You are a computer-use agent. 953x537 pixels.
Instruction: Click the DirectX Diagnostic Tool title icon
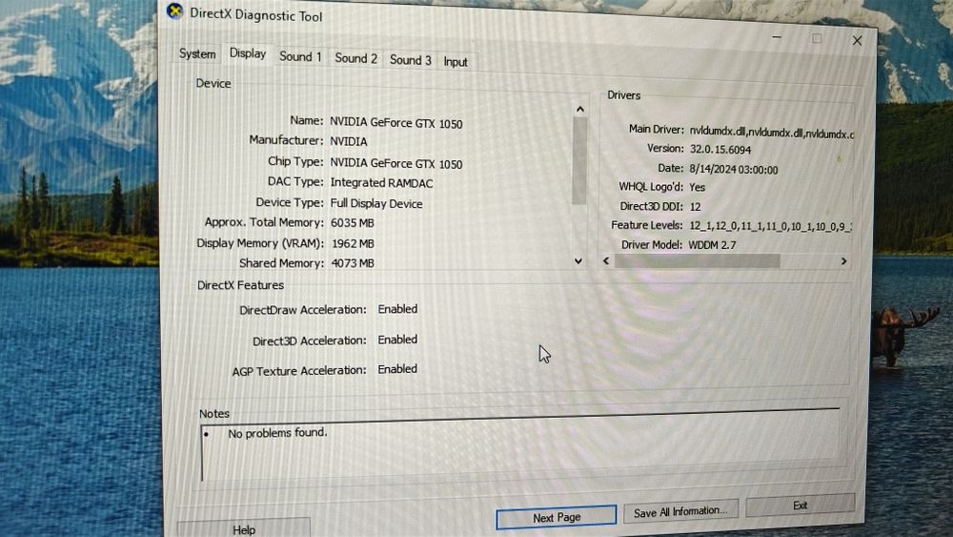[174, 10]
